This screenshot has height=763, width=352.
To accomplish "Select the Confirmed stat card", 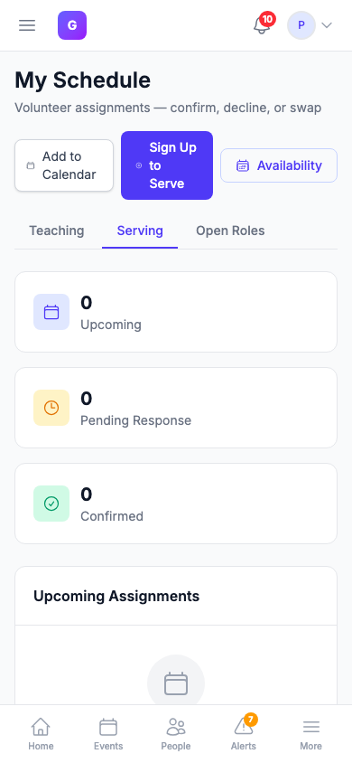I will 176,504.
